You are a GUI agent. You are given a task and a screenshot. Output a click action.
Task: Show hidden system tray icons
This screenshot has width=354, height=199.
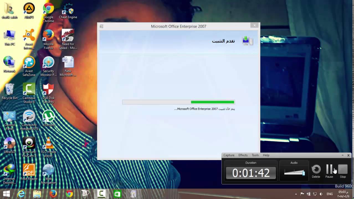[296, 194]
